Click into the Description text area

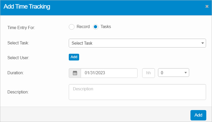[137, 92]
